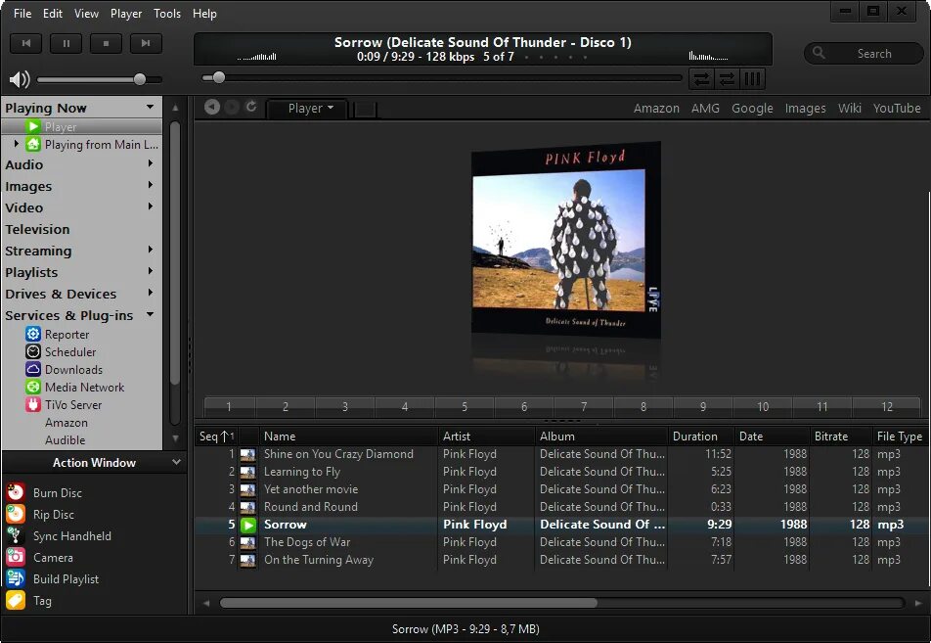Click the Pink Floyd album cover
The image size is (931, 643).
point(566,240)
